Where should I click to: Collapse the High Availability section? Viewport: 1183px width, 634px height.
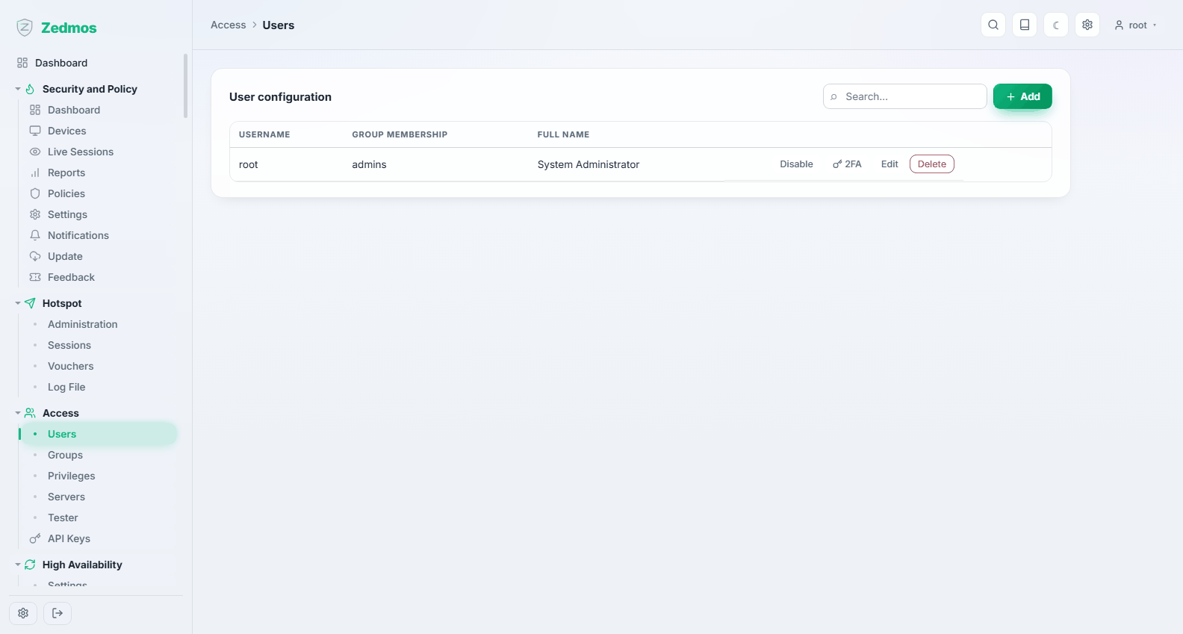(18, 565)
